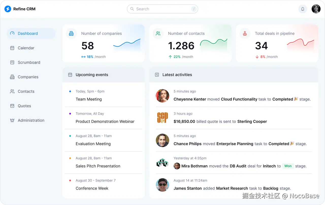Viewport: 325px width, 205px height.
Task: Click the red dot beside August 30 - September 7
Action: pyautogui.click(x=70, y=181)
